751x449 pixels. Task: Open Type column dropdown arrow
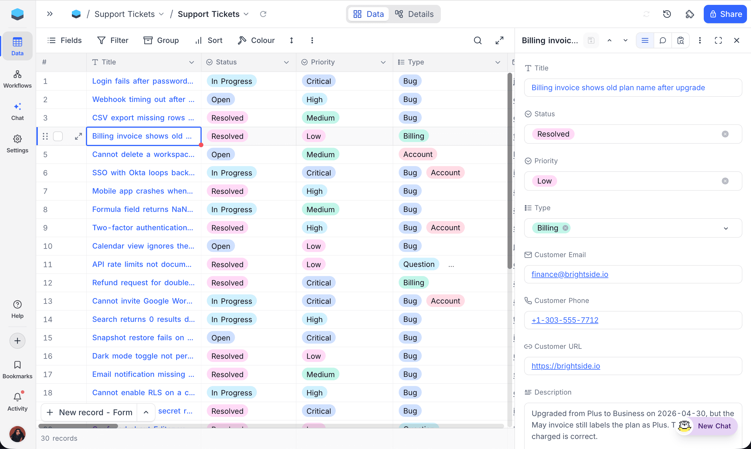(x=498, y=62)
